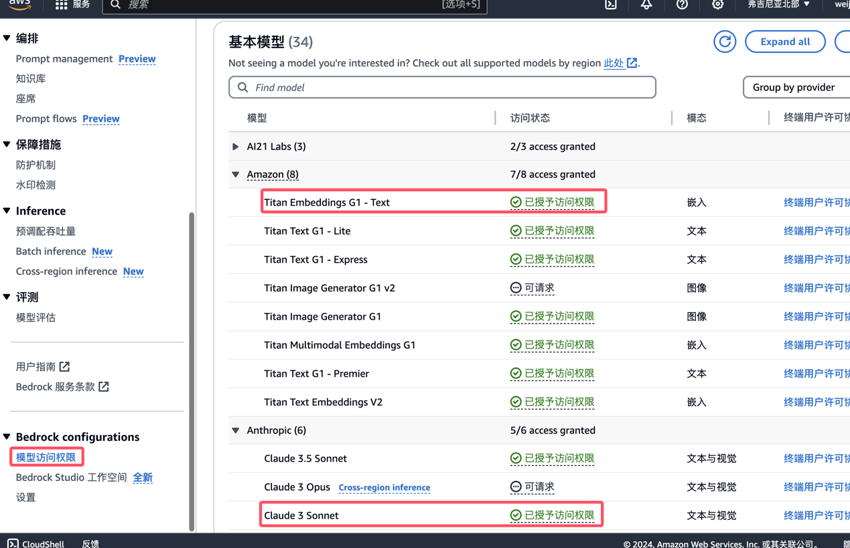
Task: Open Cross-region inference in sidebar
Action: tap(66, 271)
